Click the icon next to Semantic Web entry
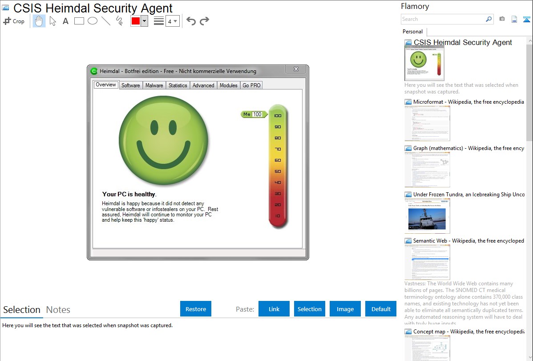533x361 pixels. 408,241
